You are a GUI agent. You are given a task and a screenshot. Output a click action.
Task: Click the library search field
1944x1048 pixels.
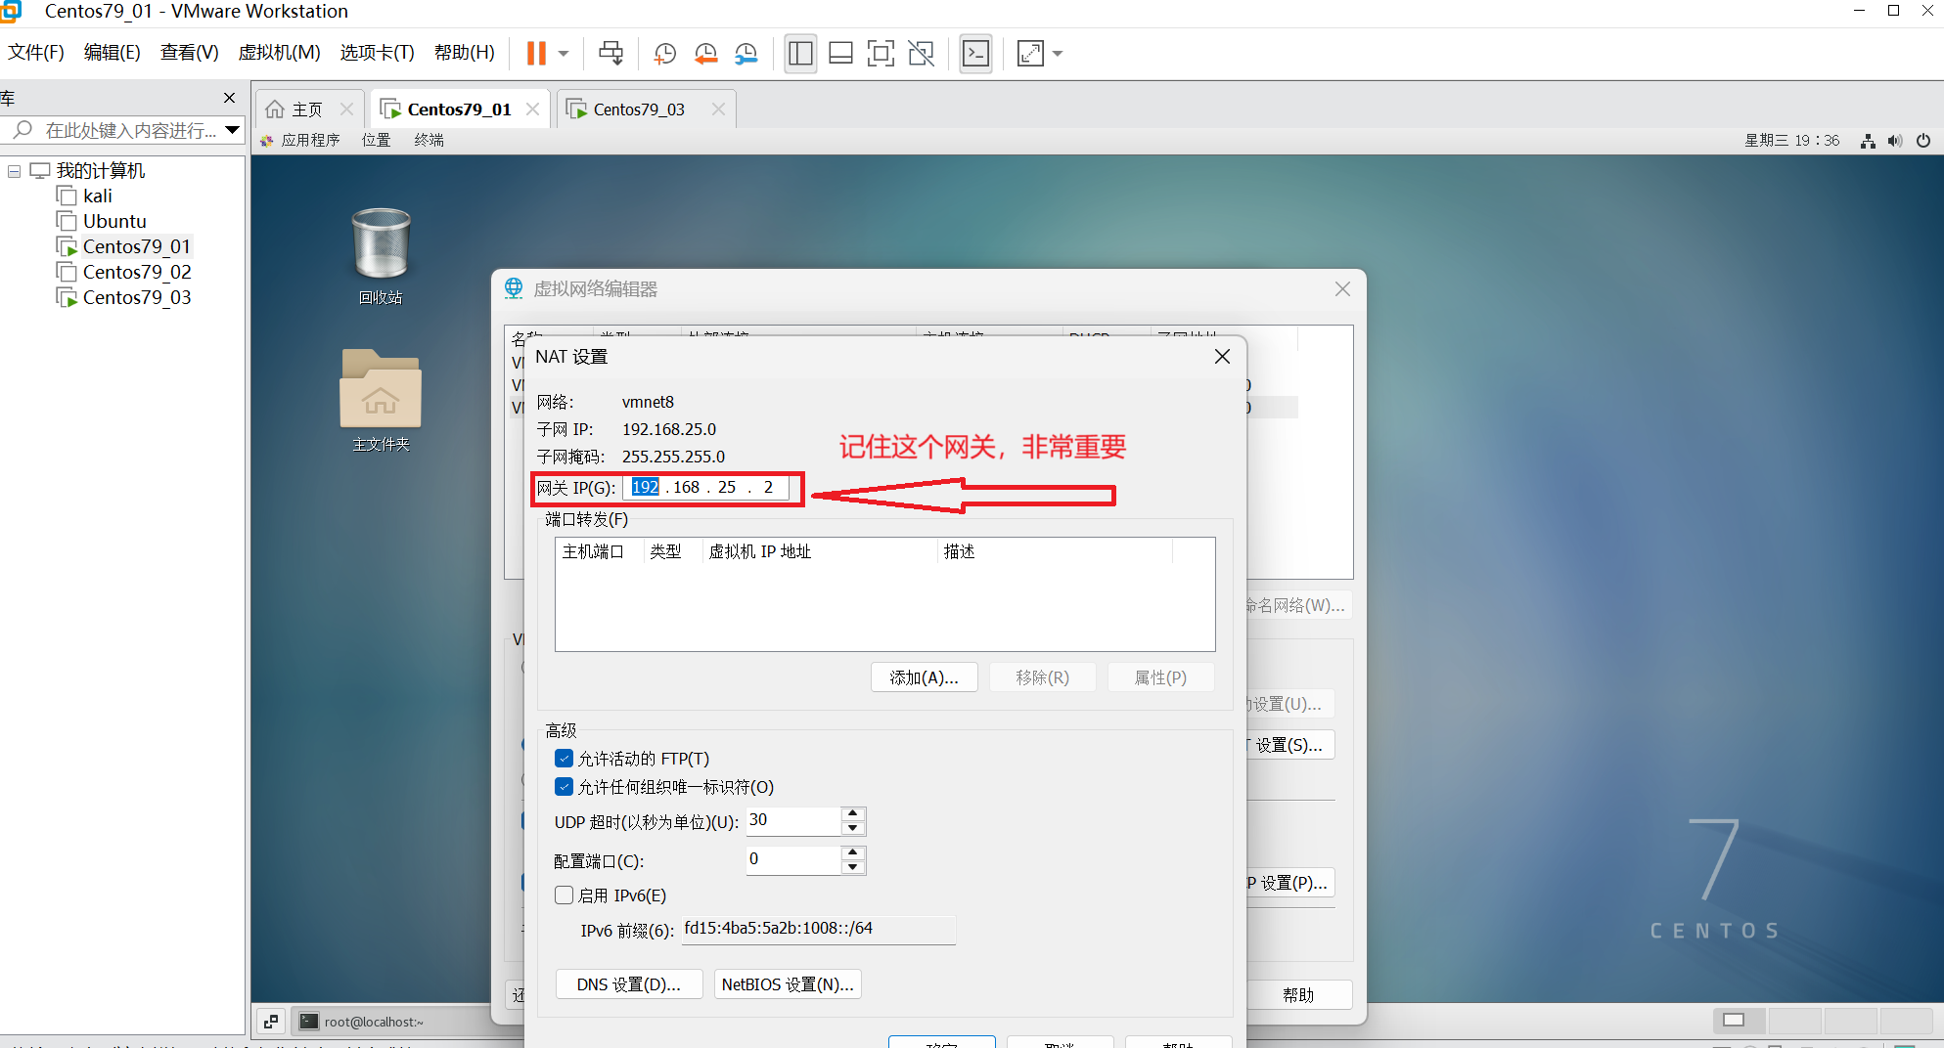click(x=122, y=130)
